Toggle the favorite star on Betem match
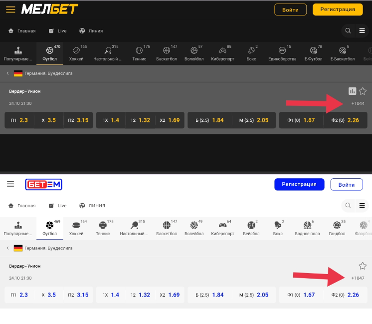 click(x=363, y=266)
